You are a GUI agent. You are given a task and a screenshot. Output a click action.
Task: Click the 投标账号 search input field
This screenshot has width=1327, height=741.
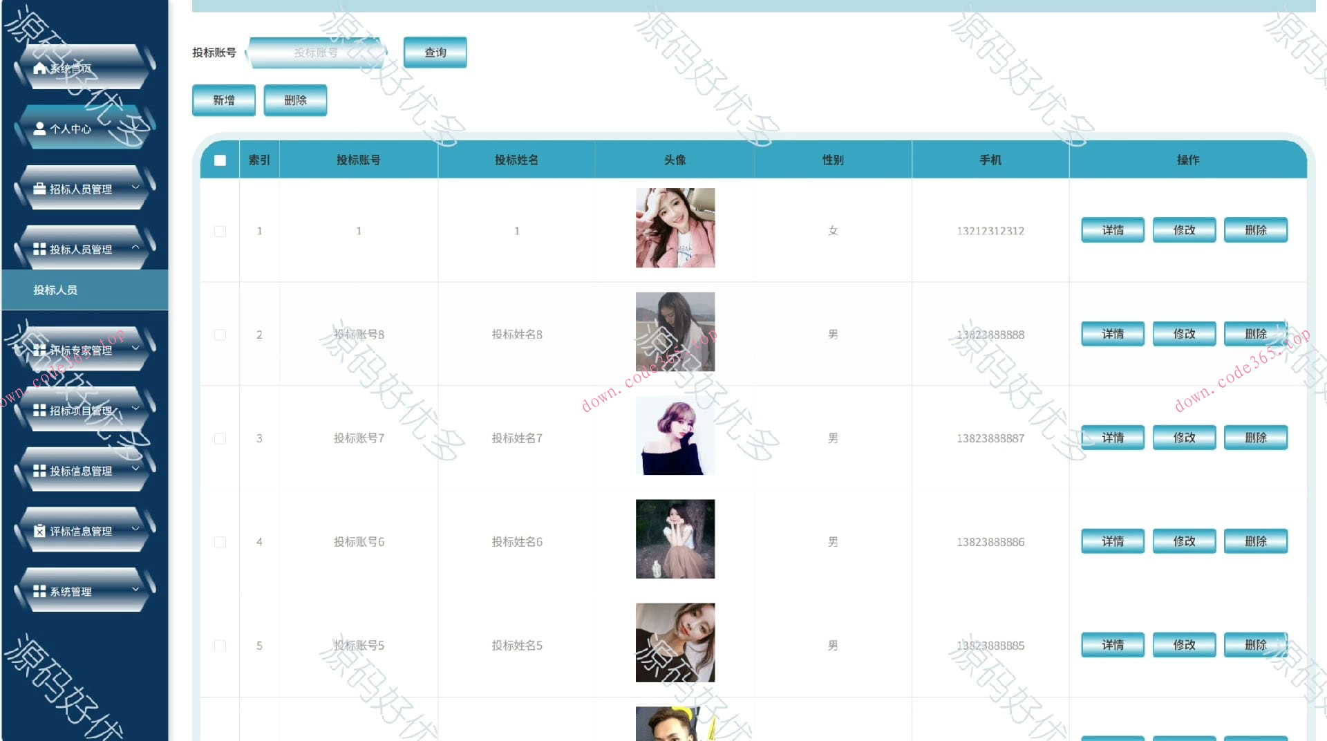point(316,53)
